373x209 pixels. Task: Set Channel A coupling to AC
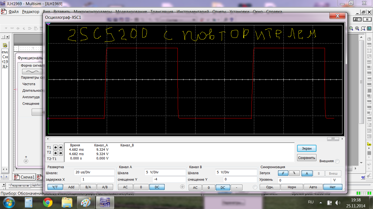point(125,187)
